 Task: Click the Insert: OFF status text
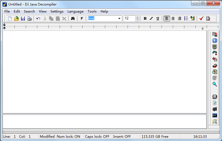pyautogui.click(x=122, y=137)
